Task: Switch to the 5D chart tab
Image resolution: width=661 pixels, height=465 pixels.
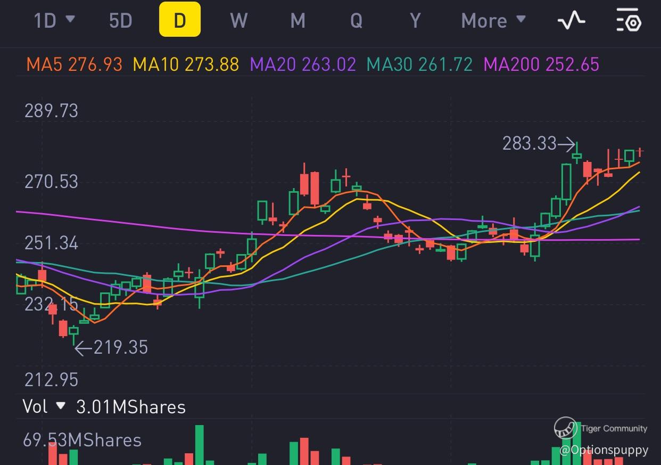Action: [x=120, y=21]
